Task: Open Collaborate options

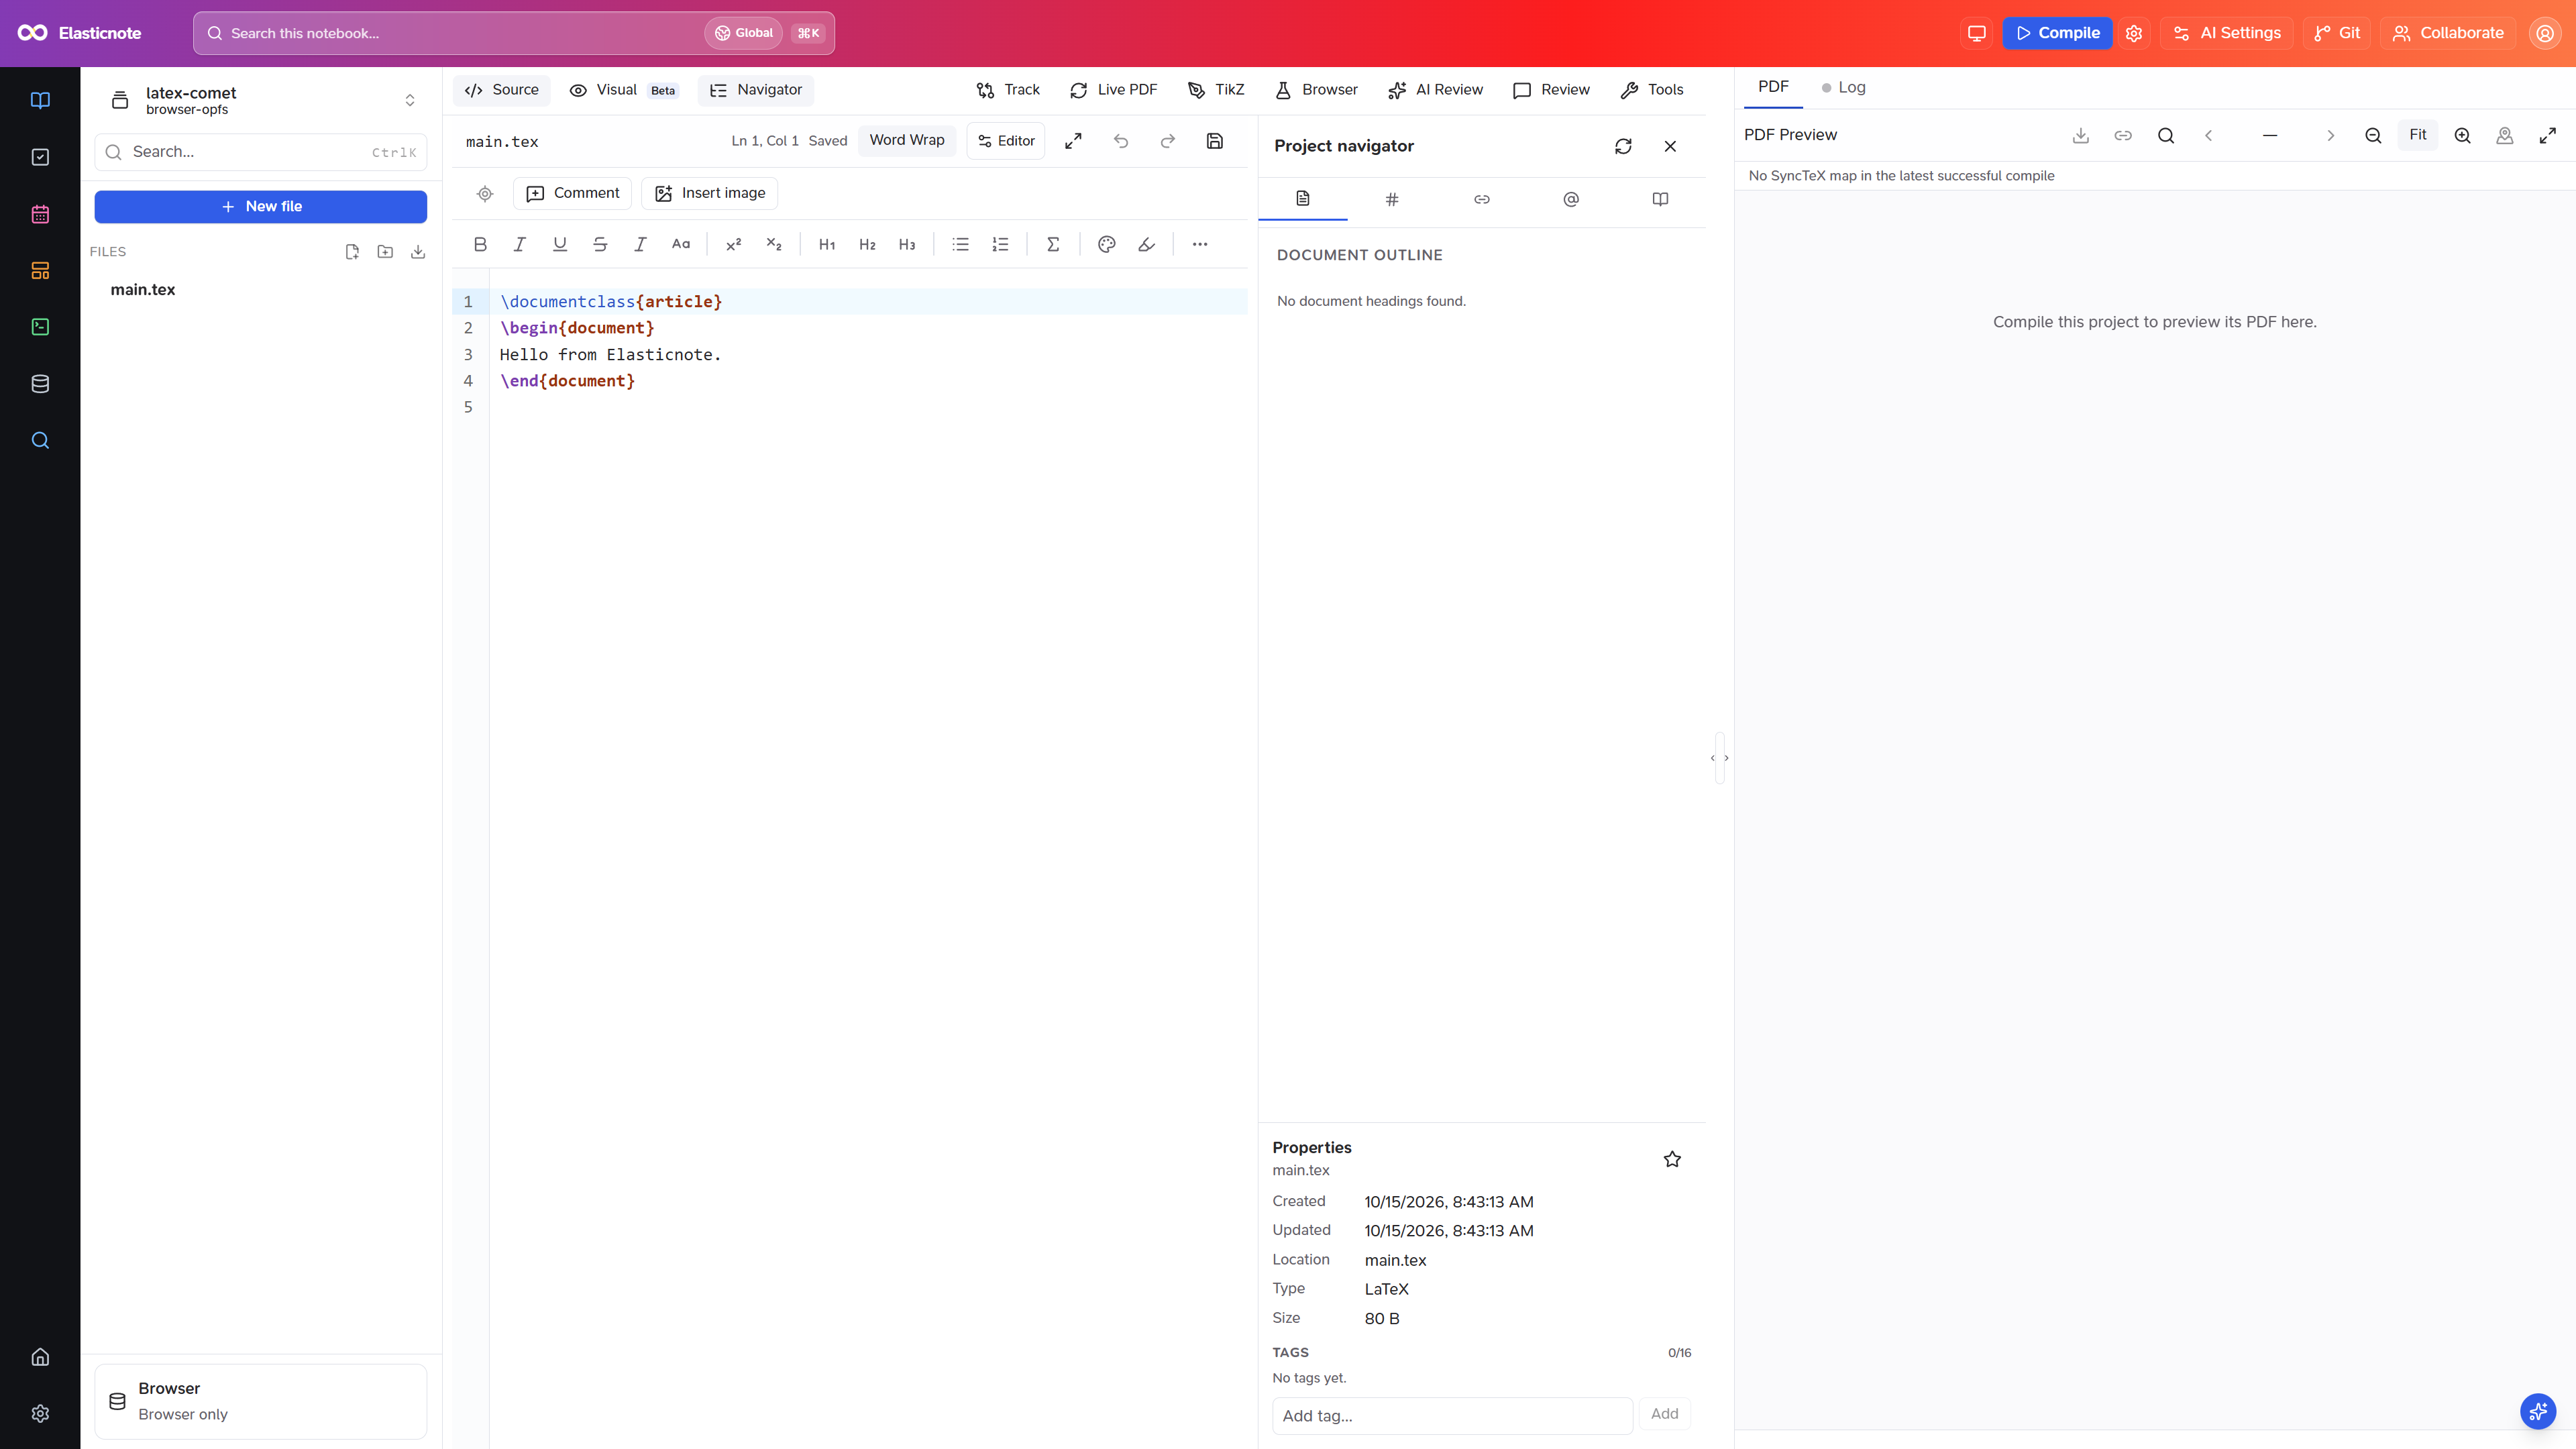Action: [x=2448, y=33]
